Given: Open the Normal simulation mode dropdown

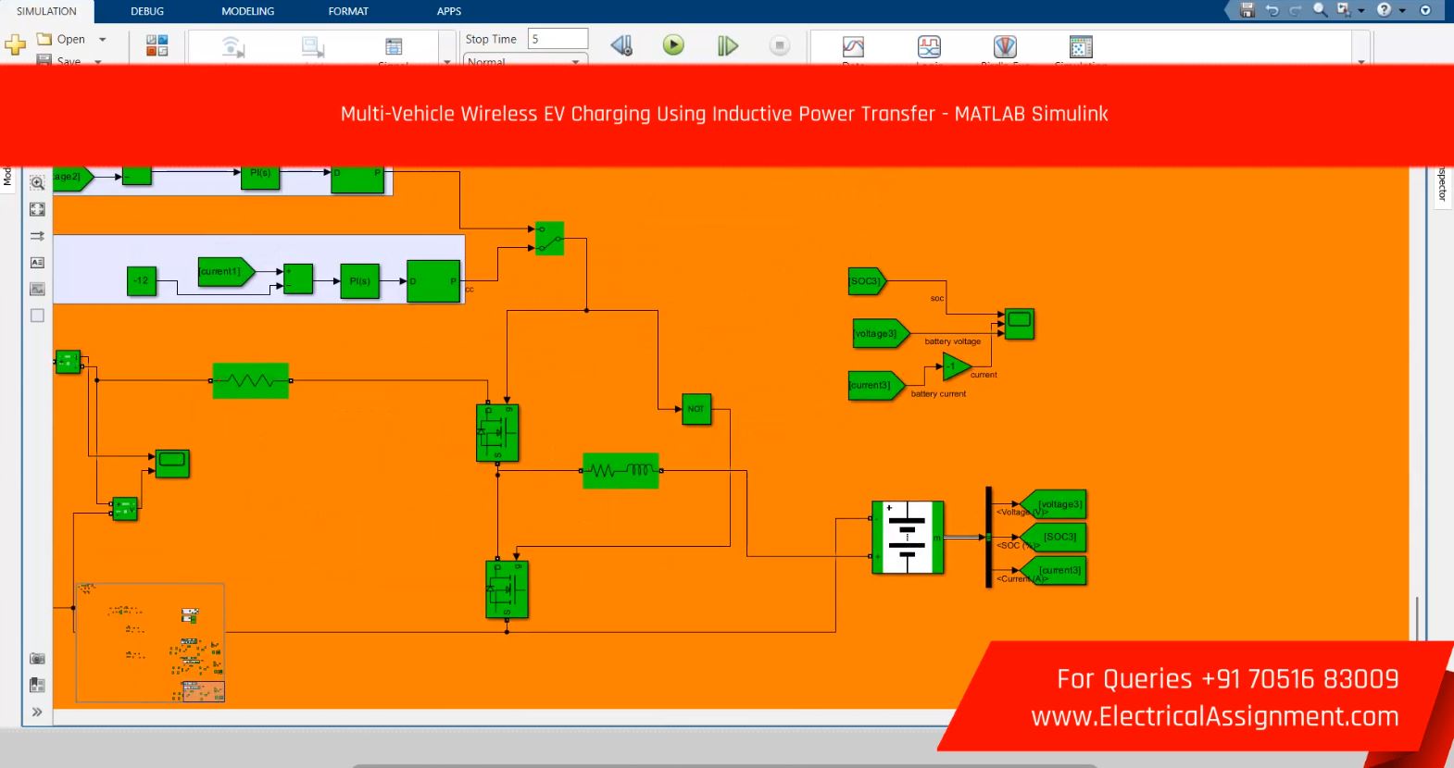Looking at the screenshot, I should 524,61.
